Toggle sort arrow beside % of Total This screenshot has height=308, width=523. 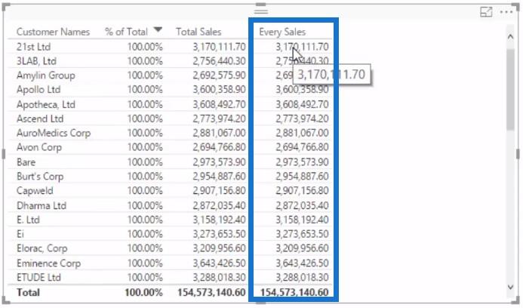tap(158, 30)
